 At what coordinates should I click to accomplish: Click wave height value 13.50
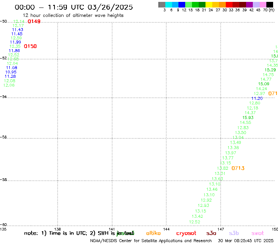click(x=240, y=133)
